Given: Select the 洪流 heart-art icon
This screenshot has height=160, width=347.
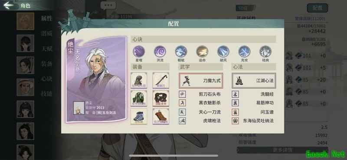Looking at the screenshot, I should 160,51.
